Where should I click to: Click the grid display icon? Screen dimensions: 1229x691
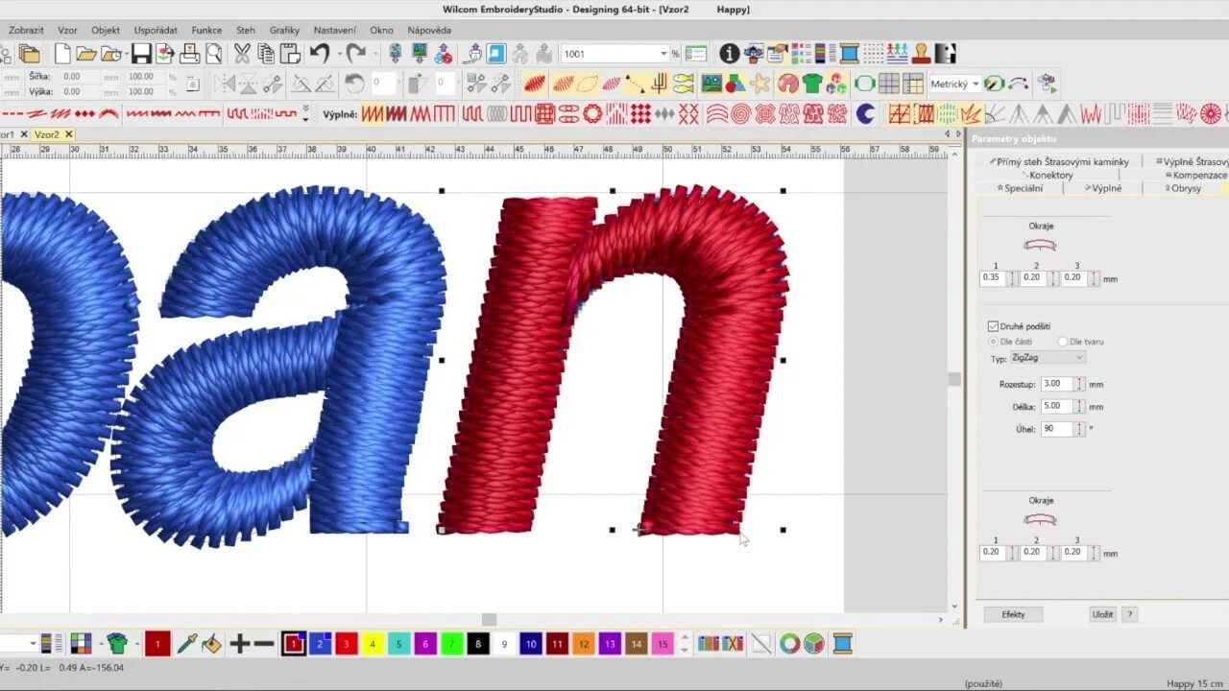coord(888,83)
